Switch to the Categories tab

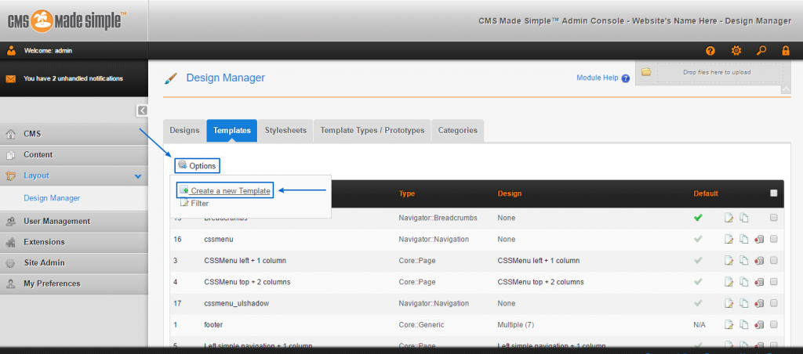point(458,131)
